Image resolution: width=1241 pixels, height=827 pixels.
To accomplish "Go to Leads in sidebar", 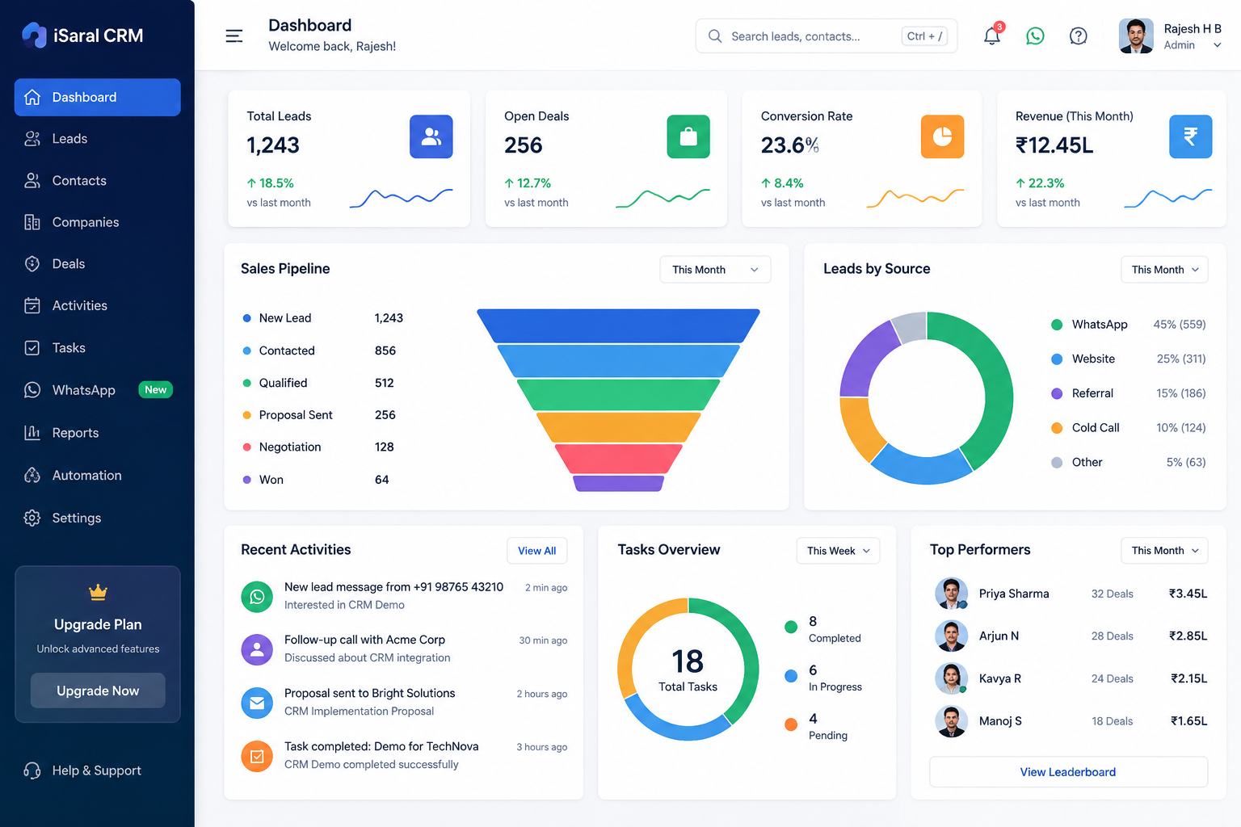I will pos(97,139).
